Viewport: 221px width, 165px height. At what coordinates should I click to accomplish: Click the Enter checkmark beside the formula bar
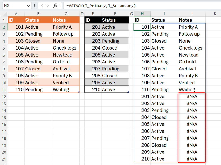coord(48,6)
